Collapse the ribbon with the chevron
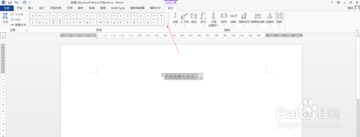 357,30
